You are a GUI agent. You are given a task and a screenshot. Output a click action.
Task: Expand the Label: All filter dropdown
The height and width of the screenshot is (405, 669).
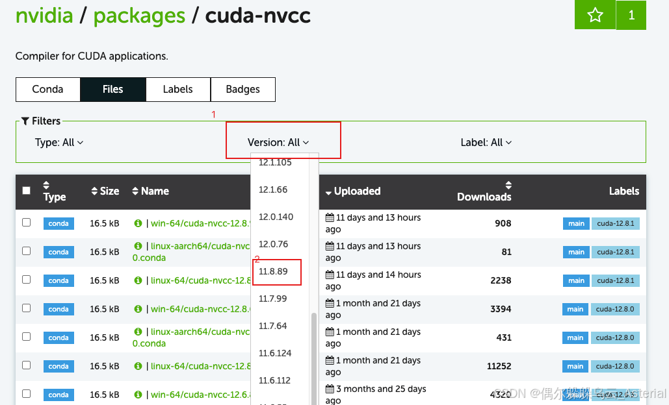(x=486, y=143)
